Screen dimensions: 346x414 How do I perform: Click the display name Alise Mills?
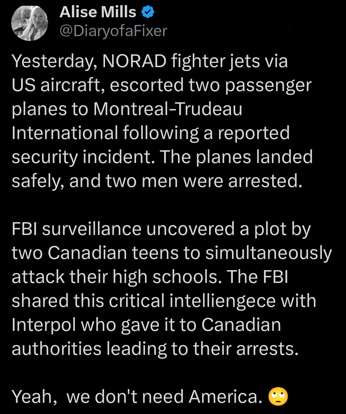pos(98,12)
